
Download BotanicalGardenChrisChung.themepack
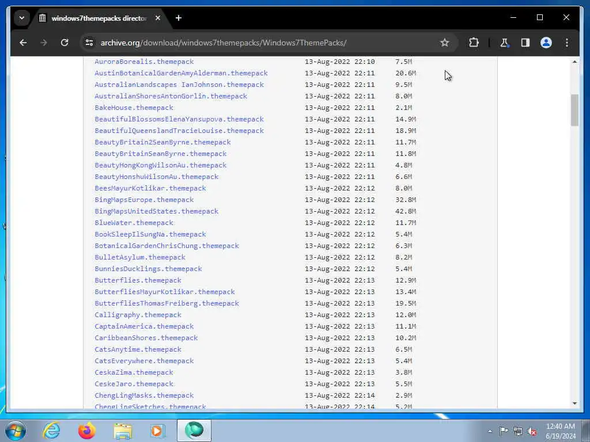(167, 245)
